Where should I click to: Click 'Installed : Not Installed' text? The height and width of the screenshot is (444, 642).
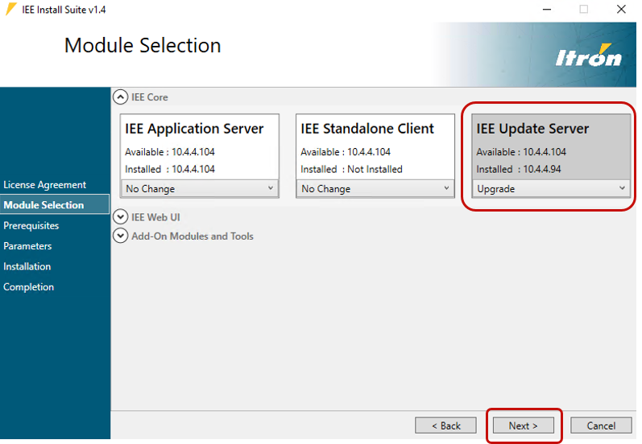tap(351, 169)
